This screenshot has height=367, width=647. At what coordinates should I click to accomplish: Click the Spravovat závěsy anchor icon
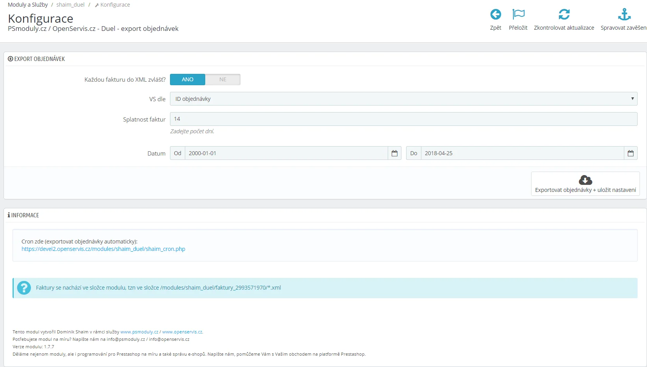pyautogui.click(x=624, y=14)
